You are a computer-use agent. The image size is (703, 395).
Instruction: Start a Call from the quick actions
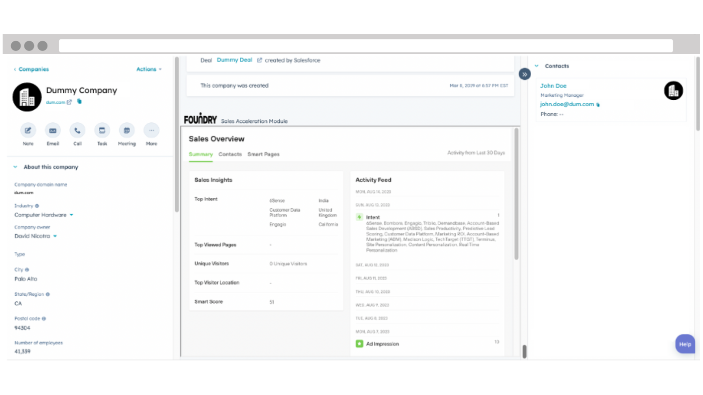(x=77, y=130)
